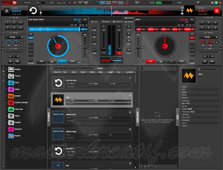Image resolution: width=223 pixels, height=170 pixels.
Task: Open Cloud Lists folder
Action: point(15,109)
